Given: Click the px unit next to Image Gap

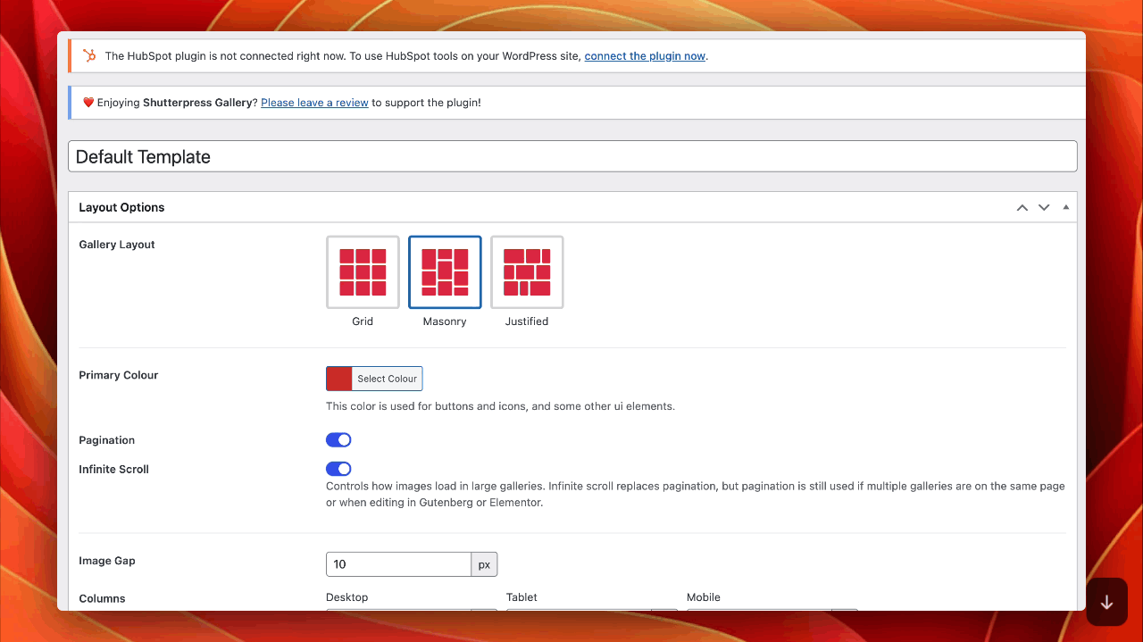Looking at the screenshot, I should coord(484,564).
